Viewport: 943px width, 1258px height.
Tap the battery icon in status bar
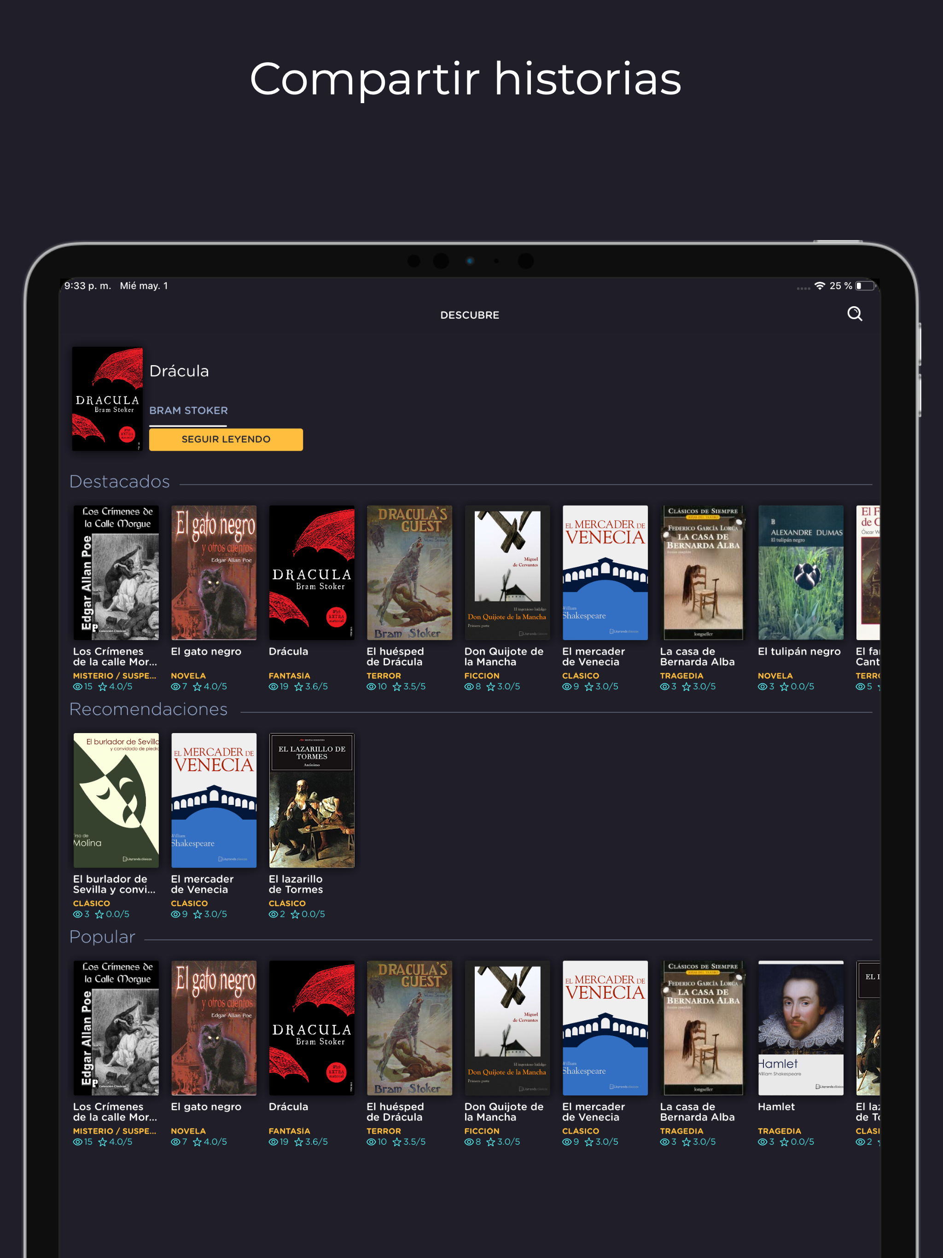pos(865,285)
